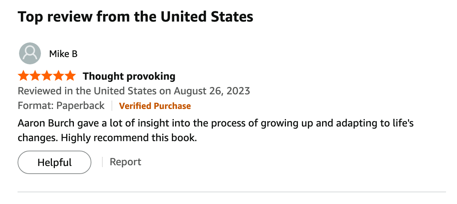Click the "Verified Purchase" label

coord(155,106)
